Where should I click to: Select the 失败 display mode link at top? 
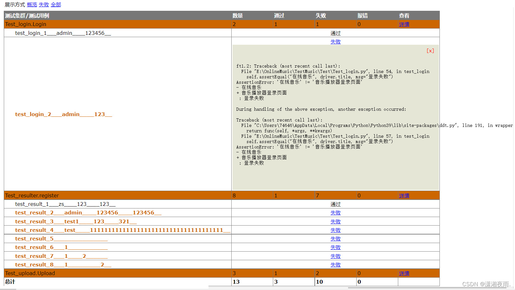point(44,5)
